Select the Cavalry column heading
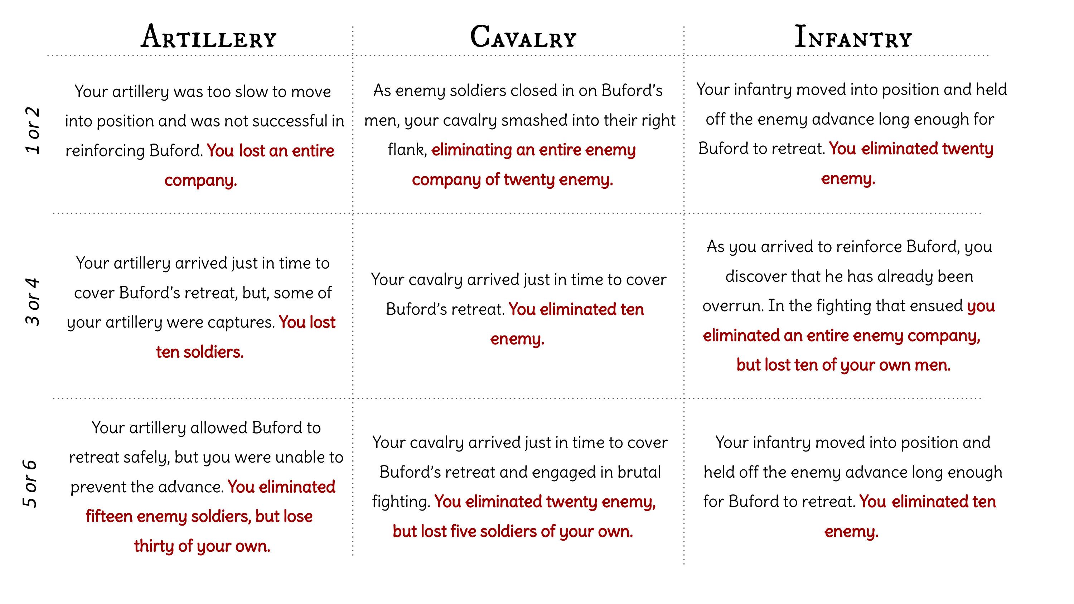Screen dimensions: 1074x604 (x=523, y=37)
